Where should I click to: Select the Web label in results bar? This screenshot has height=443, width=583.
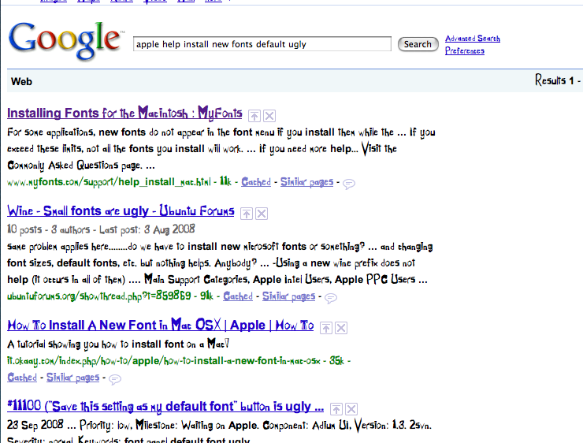point(21,81)
